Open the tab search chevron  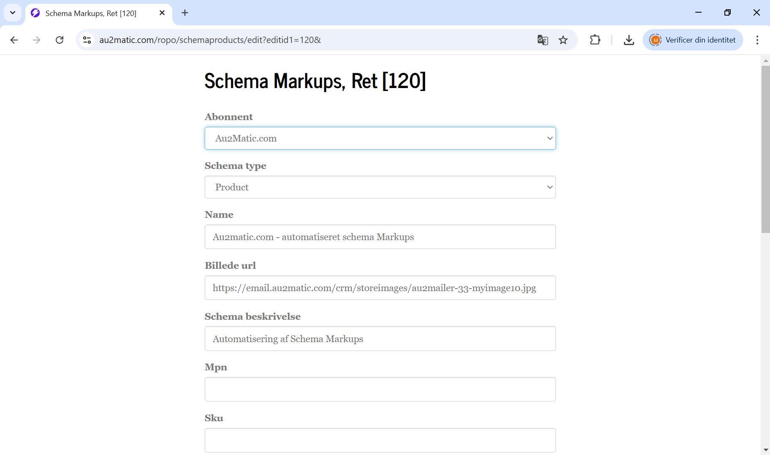(x=13, y=13)
